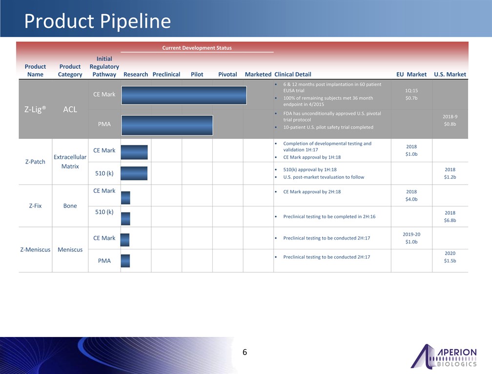
Task: Select the Z-Meniscus PMA status bar
Action: pyautogui.click(x=125, y=261)
